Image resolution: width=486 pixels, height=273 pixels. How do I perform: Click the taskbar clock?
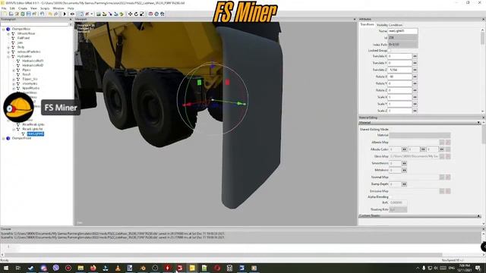coord(464,268)
